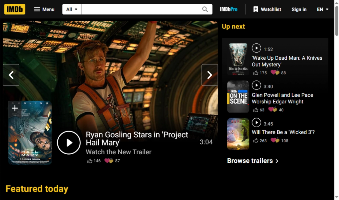
Task: Open the Menu hamburger button
Action: coord(44,9)
